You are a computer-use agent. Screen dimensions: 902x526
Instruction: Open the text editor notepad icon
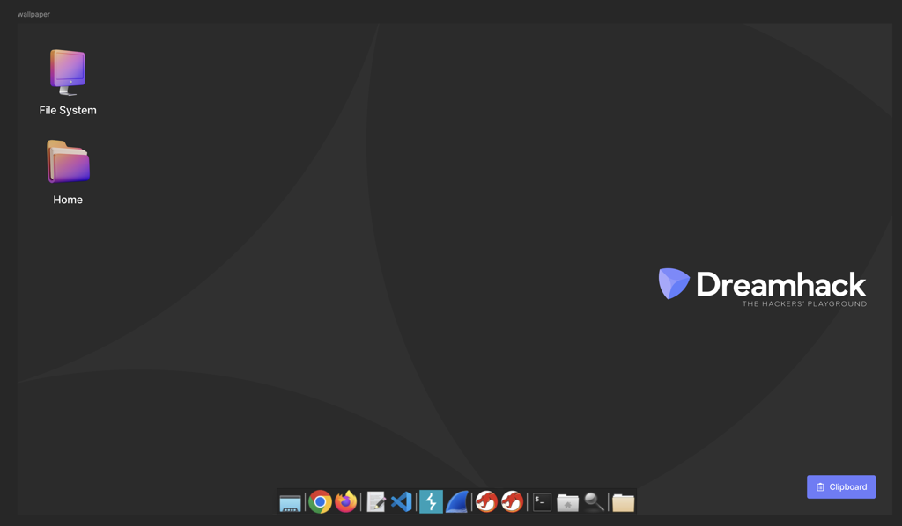click(375, 502)
